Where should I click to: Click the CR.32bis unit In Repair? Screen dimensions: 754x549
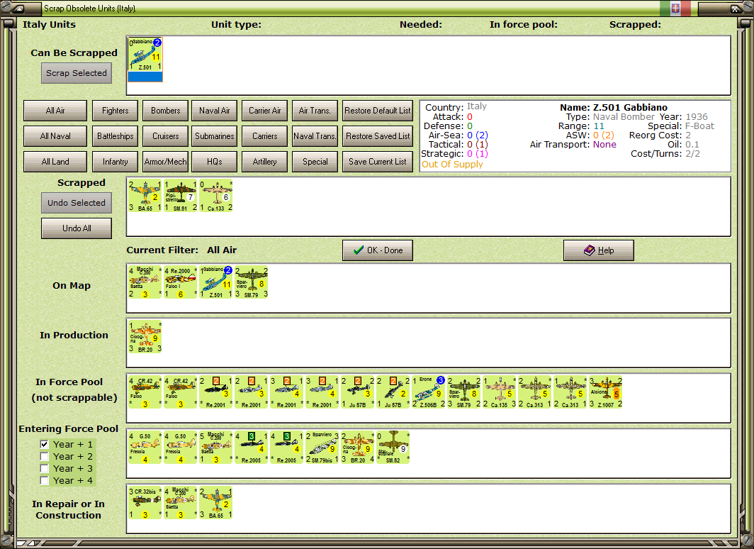coord(145,502)
